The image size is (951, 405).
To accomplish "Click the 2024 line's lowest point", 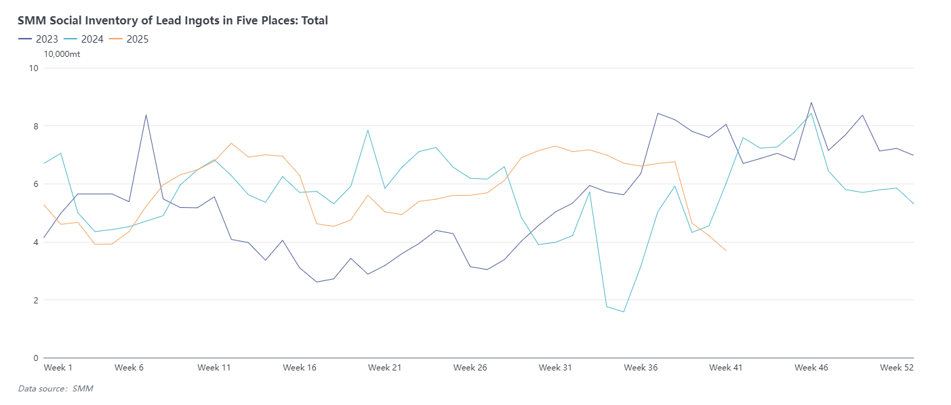I will tap(624, 312).
